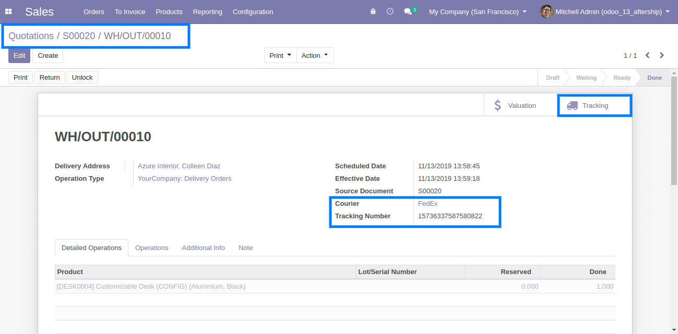Click the debug bug icon
This screenshot has height=334, width=678.
(x=373, y=11)
